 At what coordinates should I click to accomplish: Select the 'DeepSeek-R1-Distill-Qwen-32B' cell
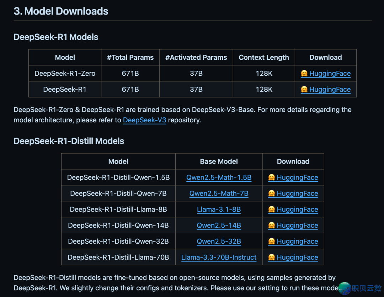pyautogui.click(x=118, y=242)
